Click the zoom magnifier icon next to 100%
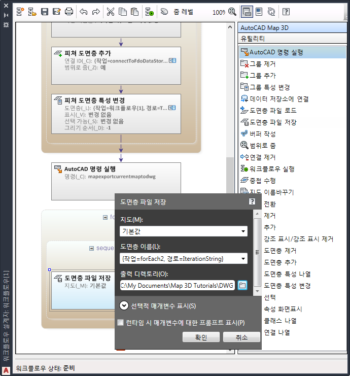The width and height of the screenshot is (350, 376). (232, 12)
